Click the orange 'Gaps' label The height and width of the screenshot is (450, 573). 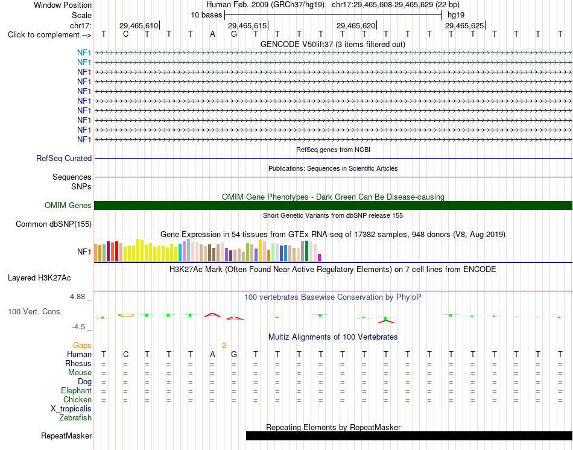coord(82,345)
